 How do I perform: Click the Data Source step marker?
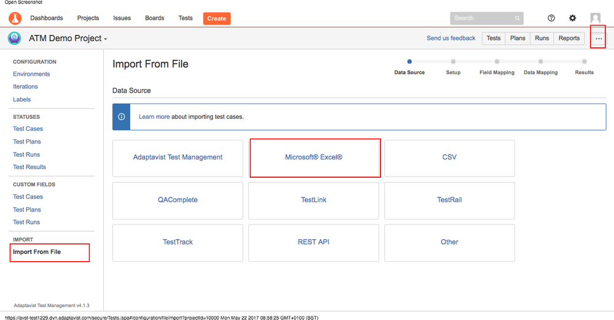point(409,61)
